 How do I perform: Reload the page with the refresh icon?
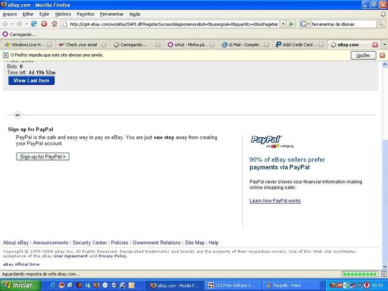34,24
